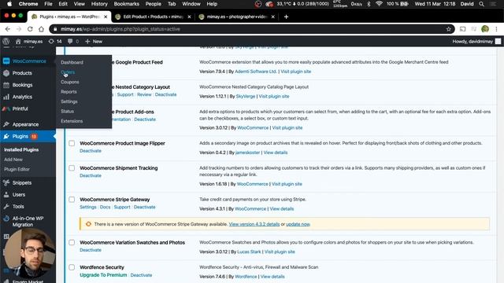
Task: Open Lucas Stark author link
Action: coord(249,252)
